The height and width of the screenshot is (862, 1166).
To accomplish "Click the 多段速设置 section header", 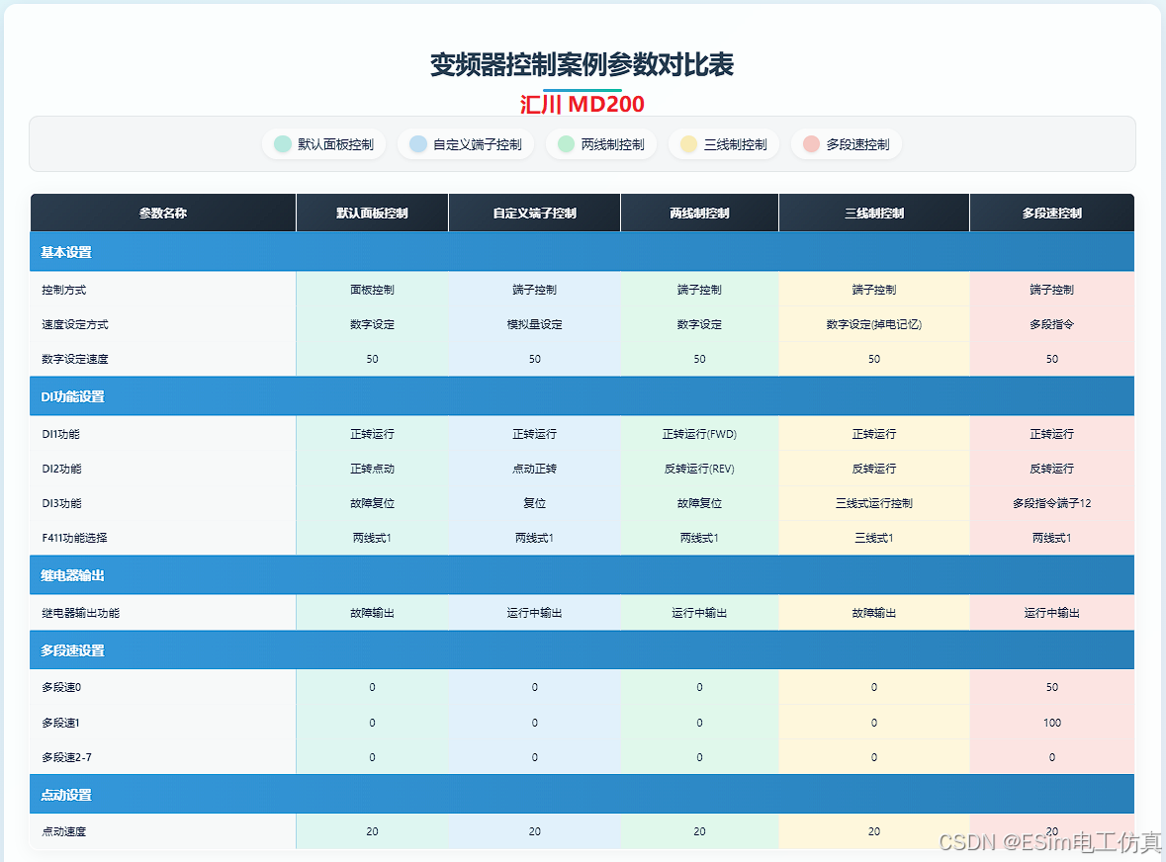I will pyautogui.click(x=583, y=650).
